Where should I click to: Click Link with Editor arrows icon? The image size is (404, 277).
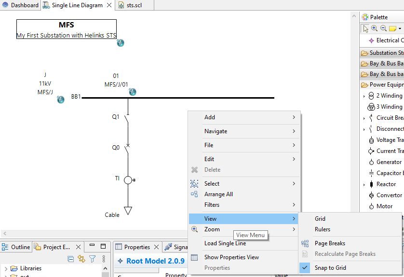pyautogui.click(x=81, y=259)
